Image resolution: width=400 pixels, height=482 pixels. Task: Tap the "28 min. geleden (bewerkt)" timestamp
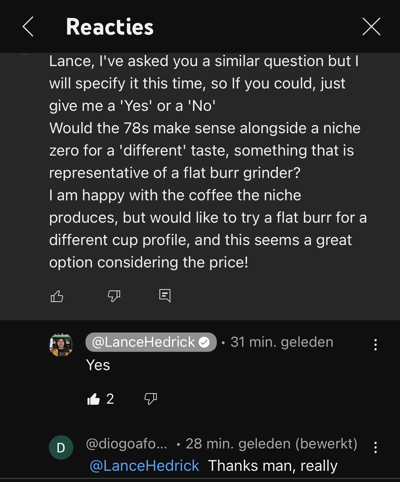click(271, 444)
